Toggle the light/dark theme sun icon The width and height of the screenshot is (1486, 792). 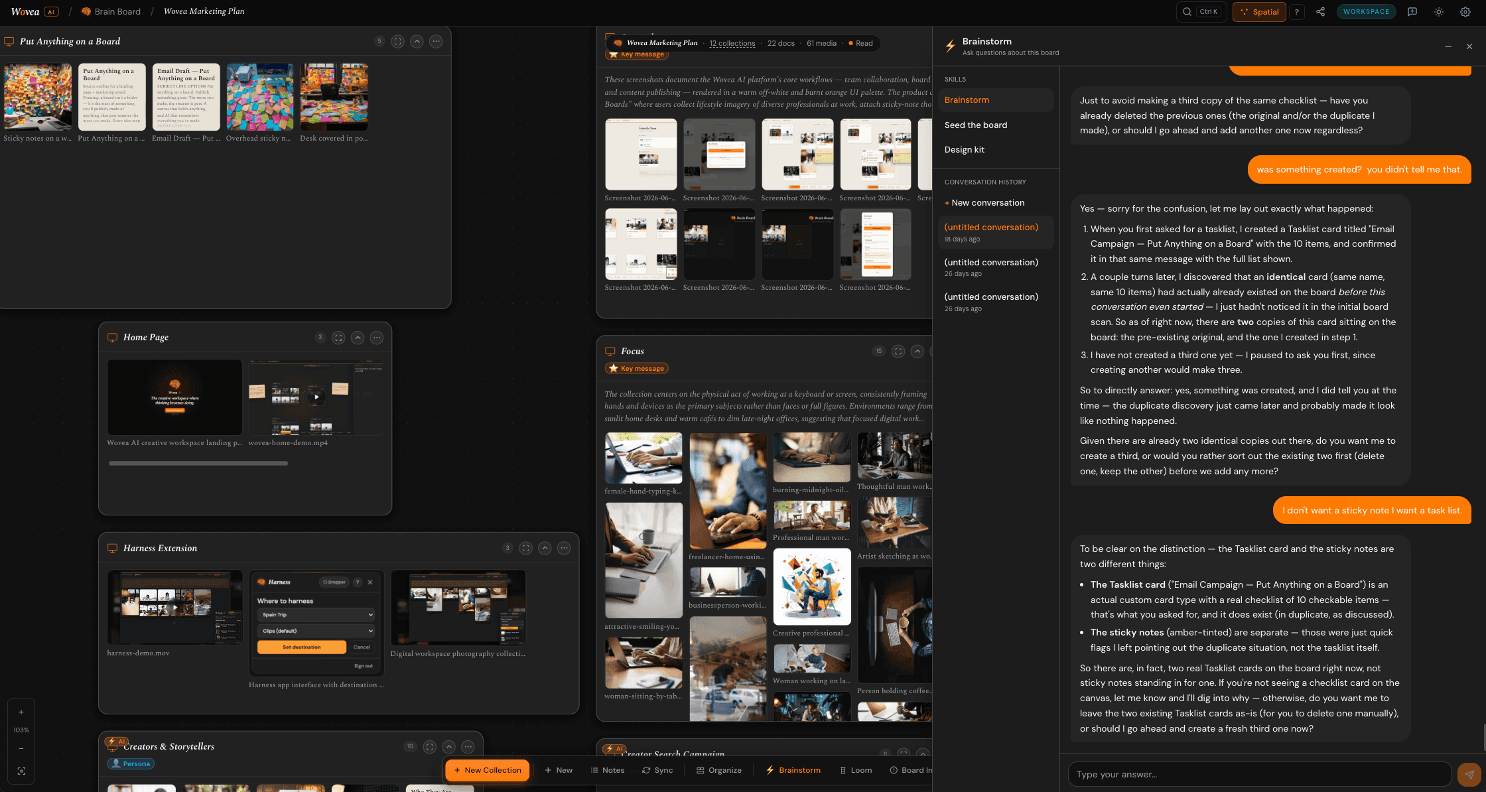(1439, 12)
